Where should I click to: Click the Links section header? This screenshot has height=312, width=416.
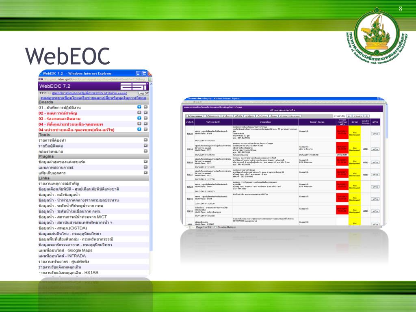(x=93, y=178)
